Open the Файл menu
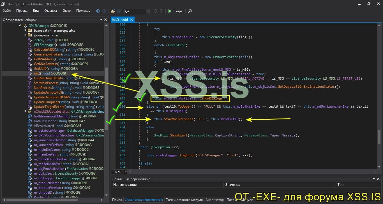The width and height of the screenshot is (383, 204). tap(7, 11)
